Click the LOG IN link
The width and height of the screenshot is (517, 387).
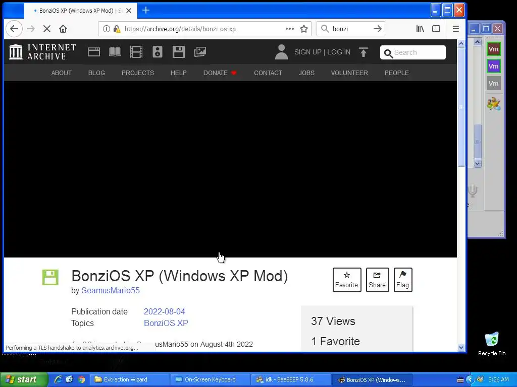[x=339, y=52]
